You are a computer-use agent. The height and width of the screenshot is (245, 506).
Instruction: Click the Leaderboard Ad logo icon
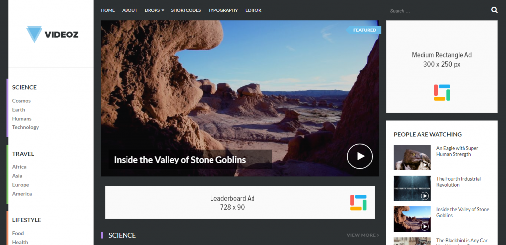pos(358,203)
